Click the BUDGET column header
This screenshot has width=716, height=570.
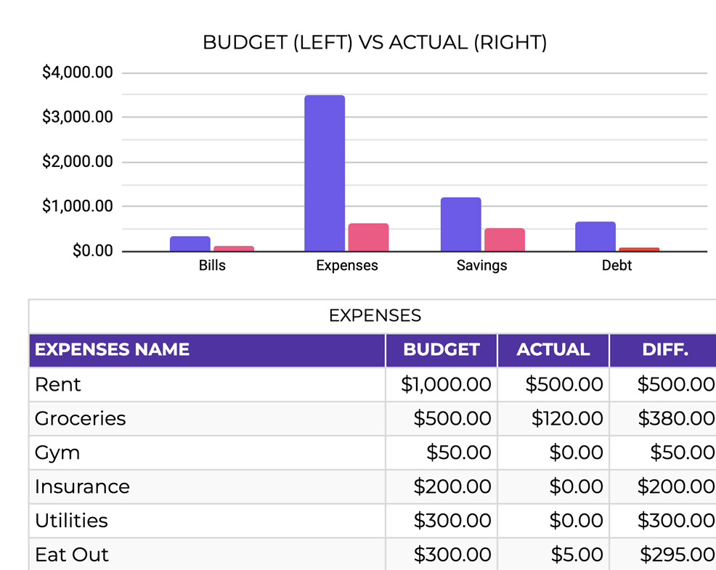click(x=441, y=350)
